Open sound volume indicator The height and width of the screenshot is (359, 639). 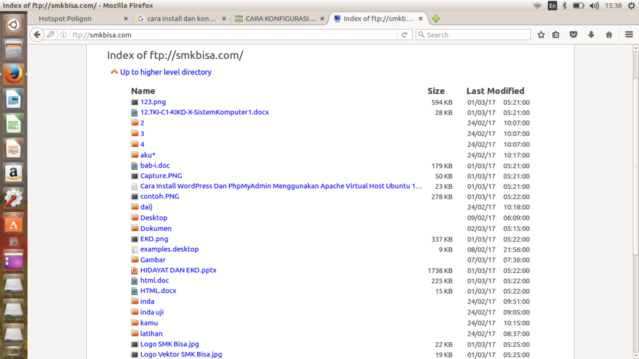pos(594,6)
